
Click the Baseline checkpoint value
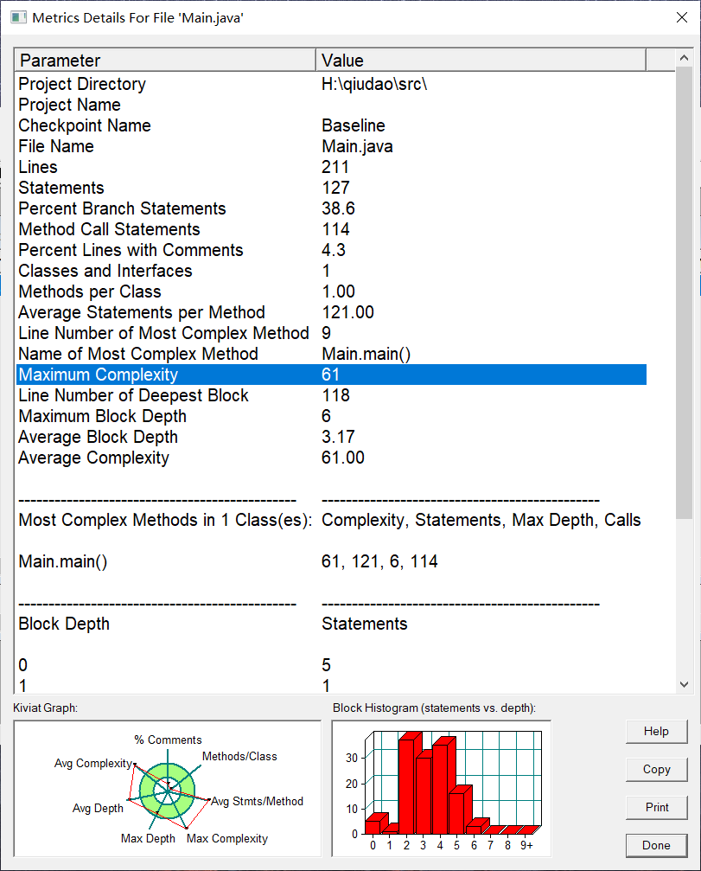coord(354,125)
